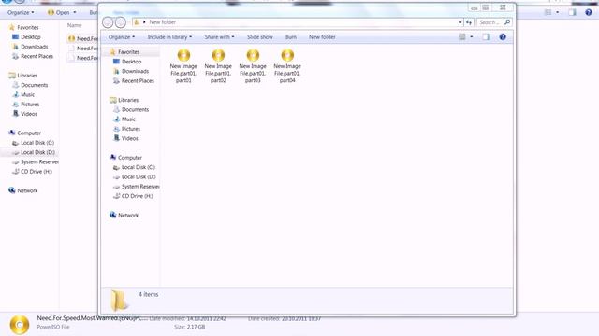Open Videos library in front window sidebar

click(x=125, y=138)
